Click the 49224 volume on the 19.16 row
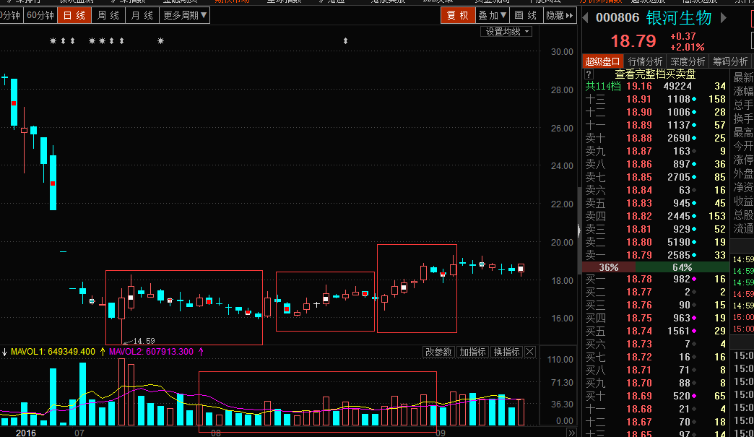754x437 pixels. point(677,86)
